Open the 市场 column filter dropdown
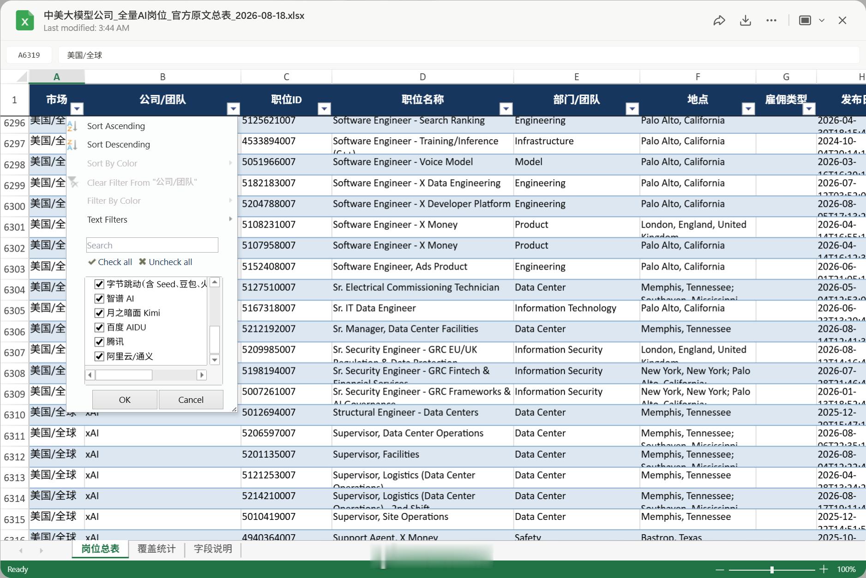 pyautogui.click(x=77, y=109)
